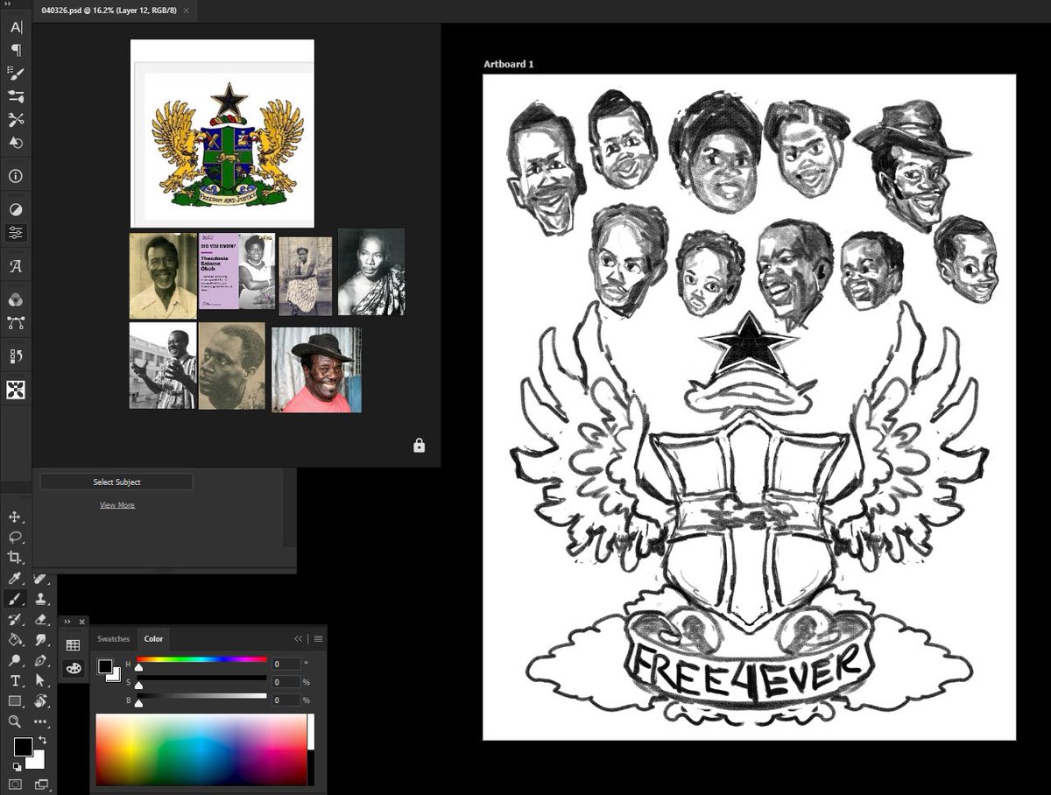Toggle the lock on reference panel
1051x795 pixels.
click(419, 446)
